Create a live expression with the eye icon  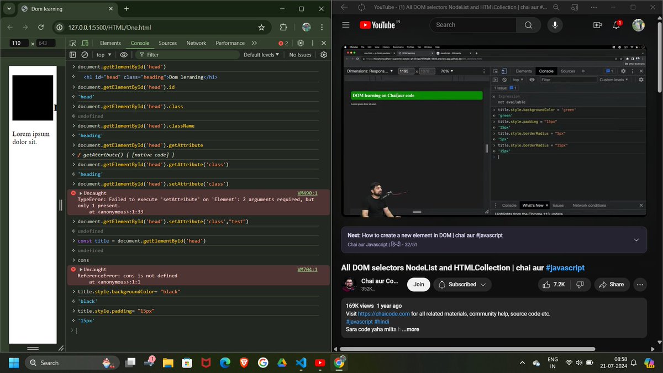(x=124, y=55)
